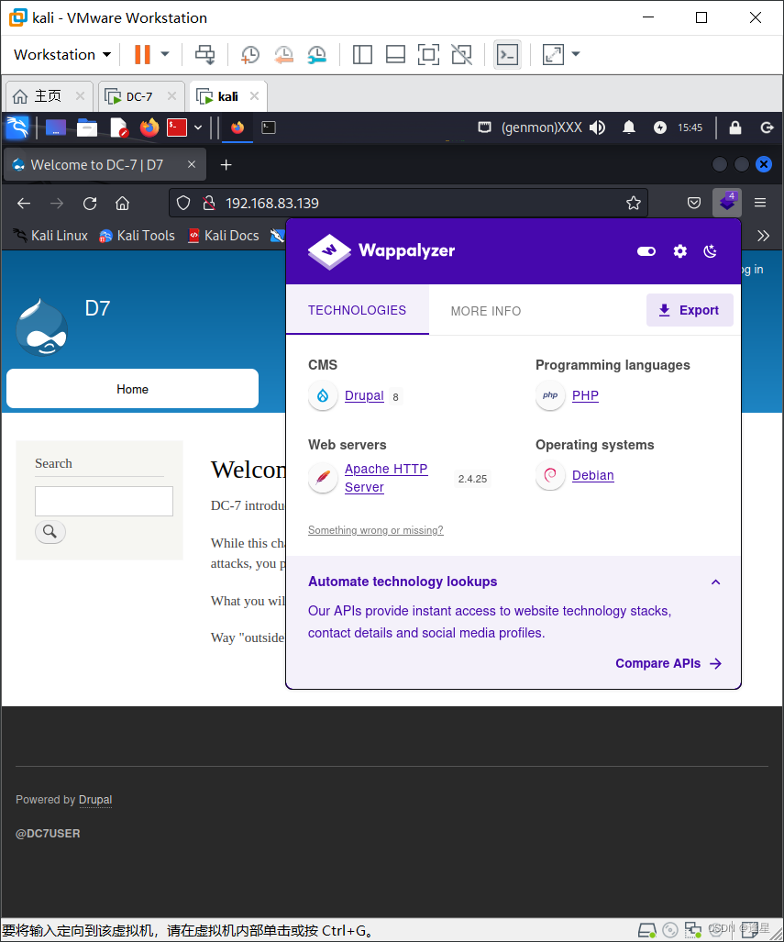Open the Drupal technology link
This screenshot has width=784, height=942.
[x=364, y=395]
